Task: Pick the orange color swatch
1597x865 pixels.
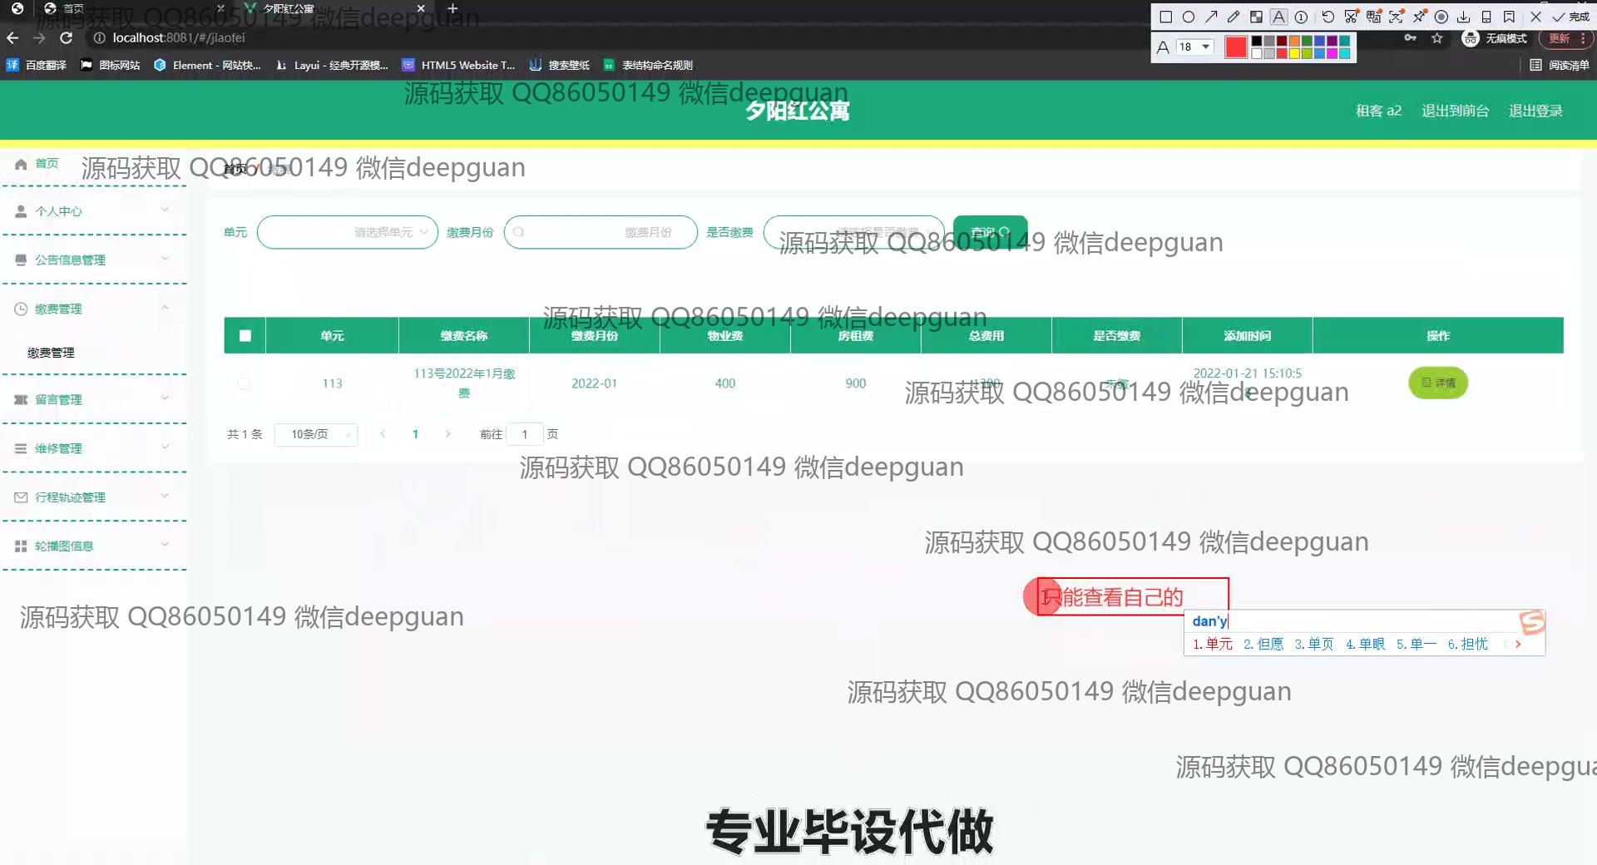Action: tap(1294, 41)
